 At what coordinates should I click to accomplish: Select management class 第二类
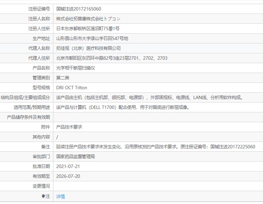click(x=63, y=78)
